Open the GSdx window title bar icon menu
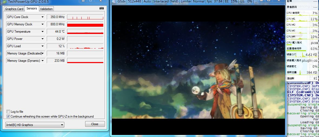Image resolution: width=319 pixels, height=137 pixels. pos(114,1)
